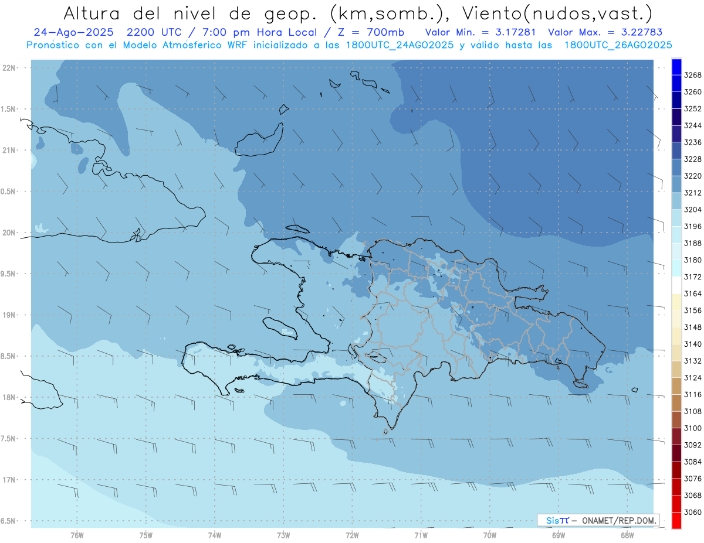Click legend value 3164

point(693,293)
